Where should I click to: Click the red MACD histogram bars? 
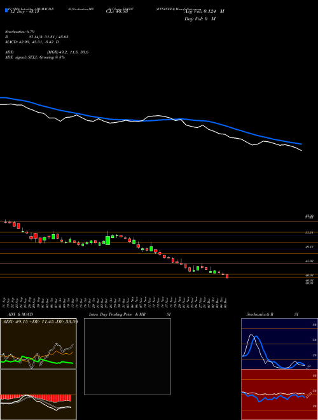click(36, 398)
